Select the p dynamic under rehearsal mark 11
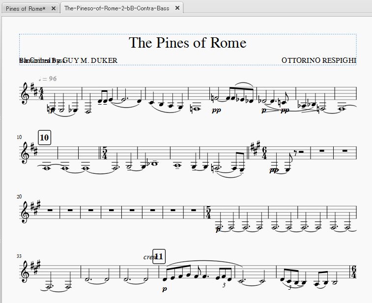The image size is (372, 303). (165, 289)
